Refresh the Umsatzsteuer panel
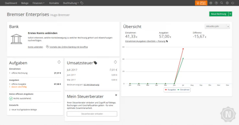Image resolution: width=239 pixels, height=125 pixels. click(115, 62)
